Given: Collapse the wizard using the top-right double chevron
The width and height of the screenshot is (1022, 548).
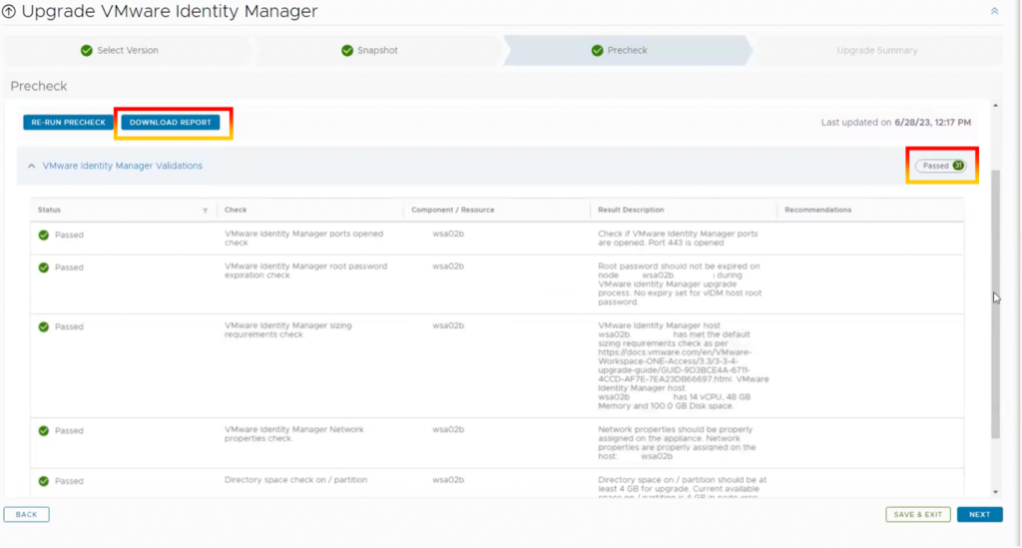Looking at the screenshot, I should tap(993, 11).
